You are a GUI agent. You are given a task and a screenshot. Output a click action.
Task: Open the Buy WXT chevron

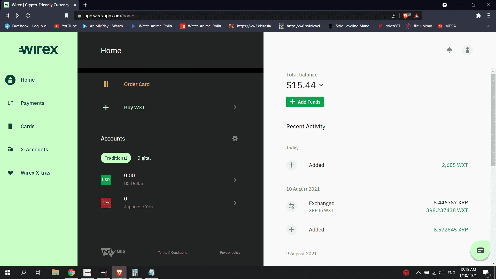click(235, 107)
